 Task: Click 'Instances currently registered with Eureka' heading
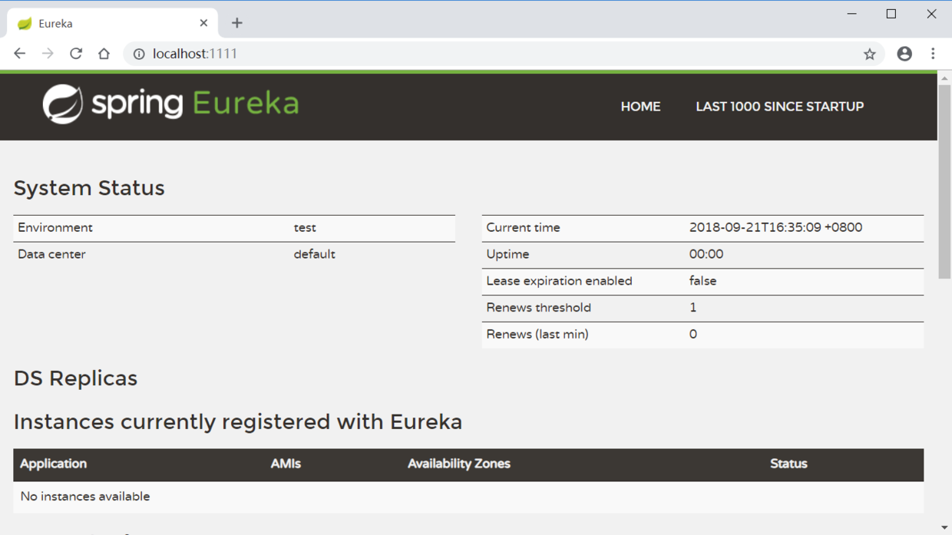tap(238, 422)
